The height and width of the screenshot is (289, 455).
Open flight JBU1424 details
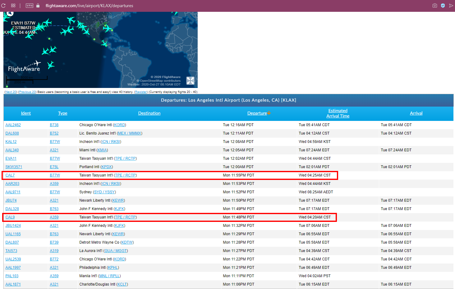[13, 226]
